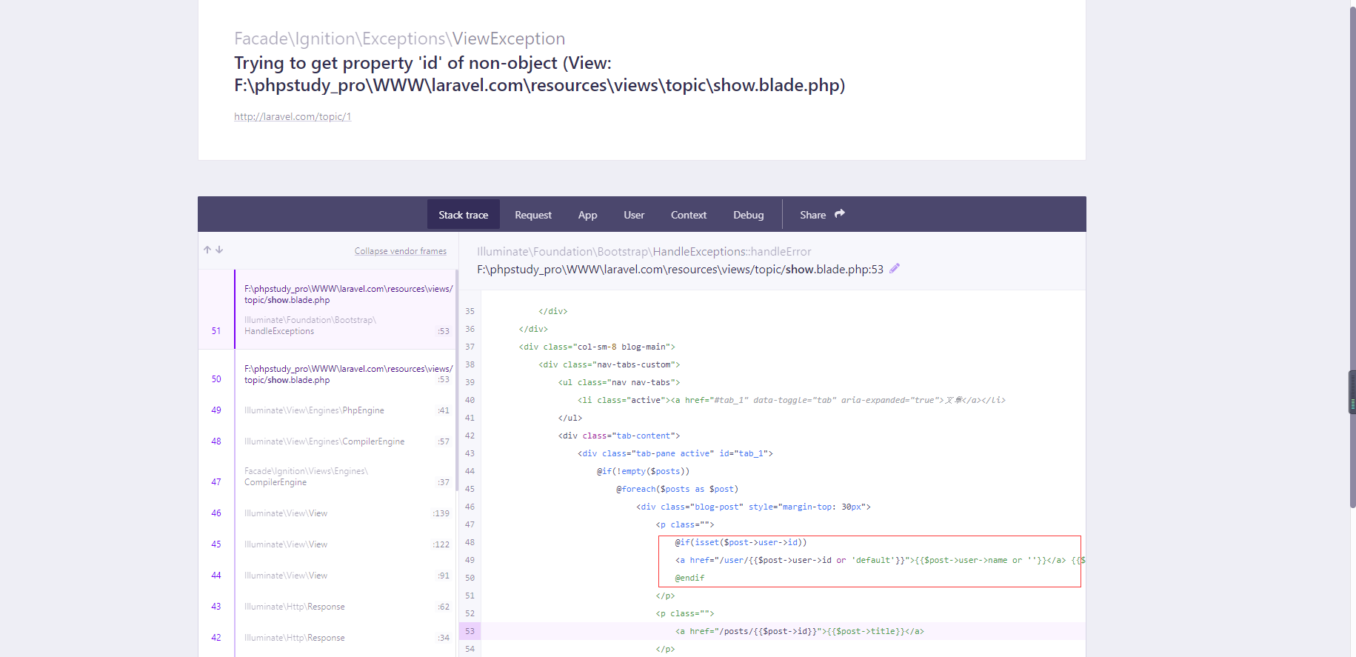Open the Stack trace tab

coord(464,215)
